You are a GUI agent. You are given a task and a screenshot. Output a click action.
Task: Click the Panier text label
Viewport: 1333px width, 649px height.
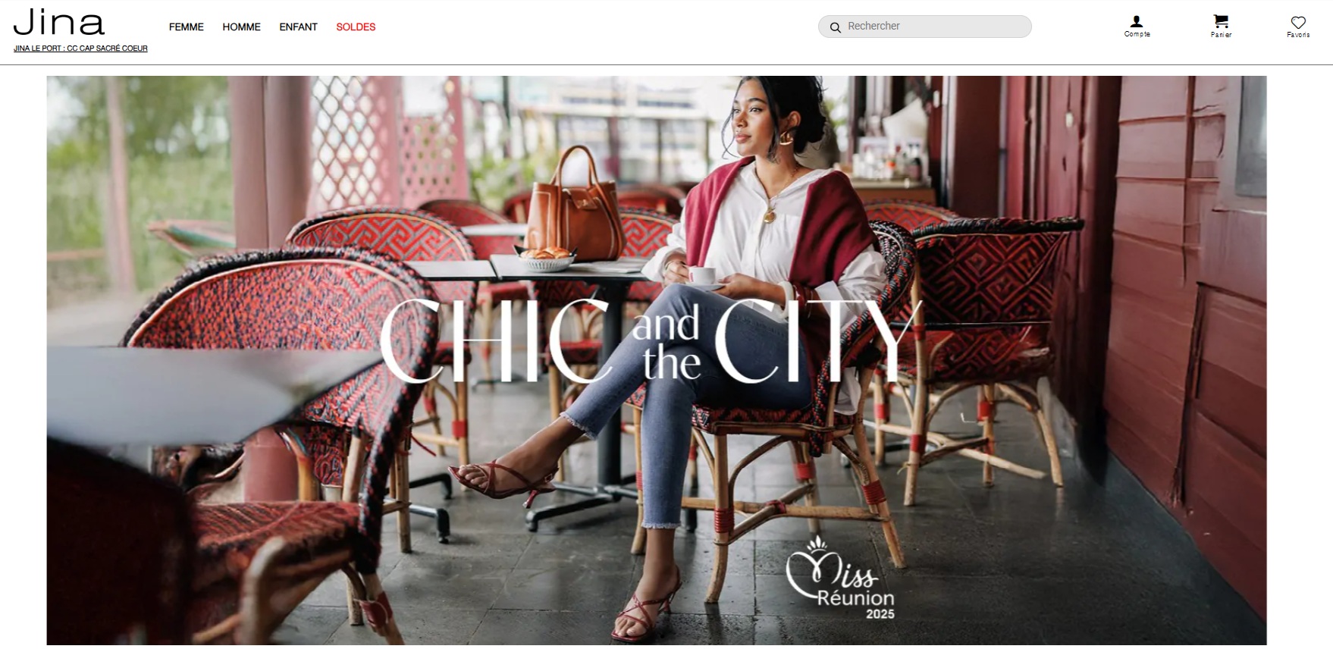1221,35
